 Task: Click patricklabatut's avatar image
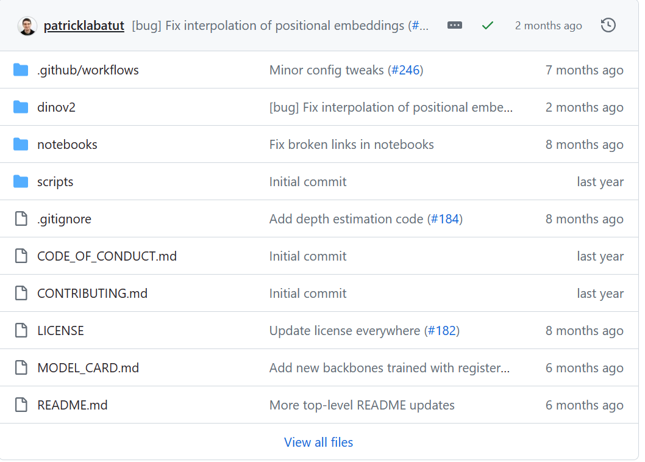pos(27,26)
